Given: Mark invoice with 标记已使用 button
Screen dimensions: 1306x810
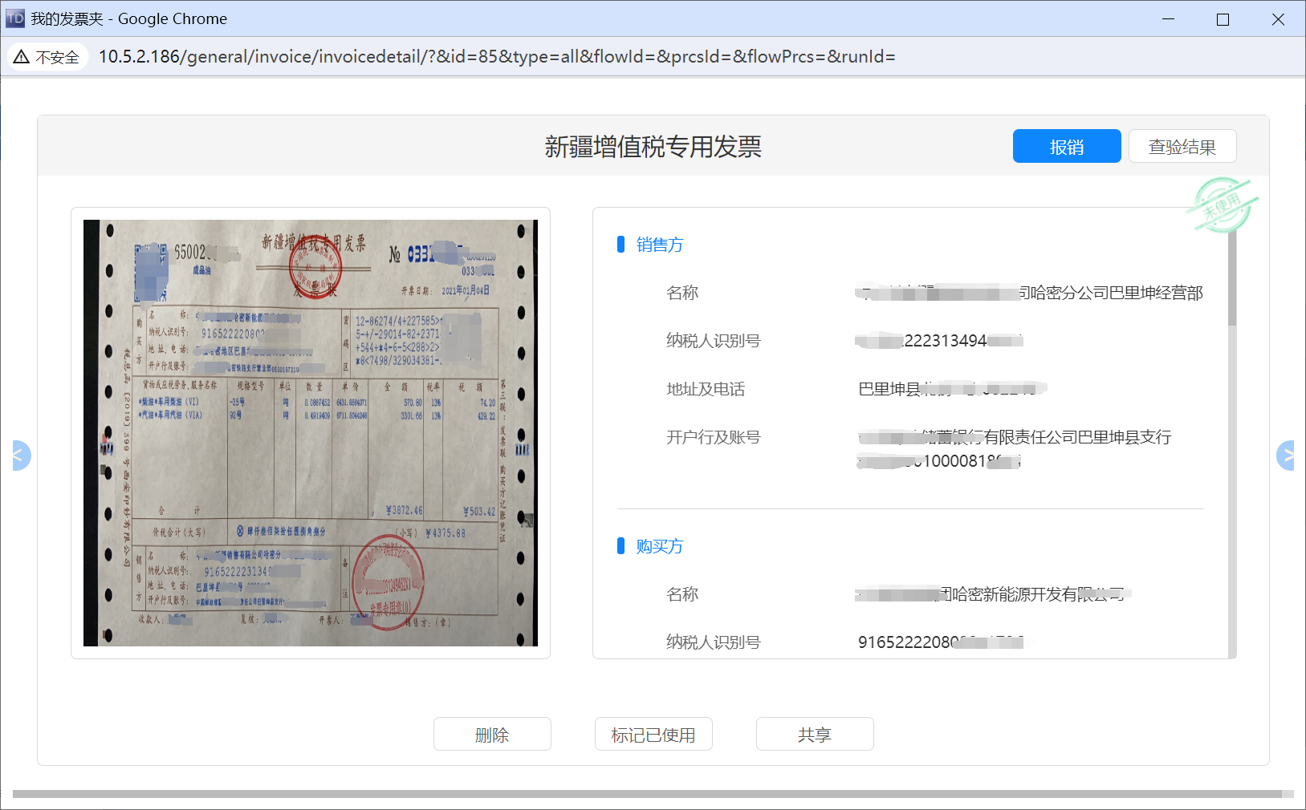Looking at the screenshot, I should [653, 735].
